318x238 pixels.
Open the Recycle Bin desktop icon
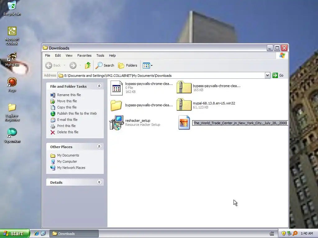pyautogui.click(x=12, y=8)
